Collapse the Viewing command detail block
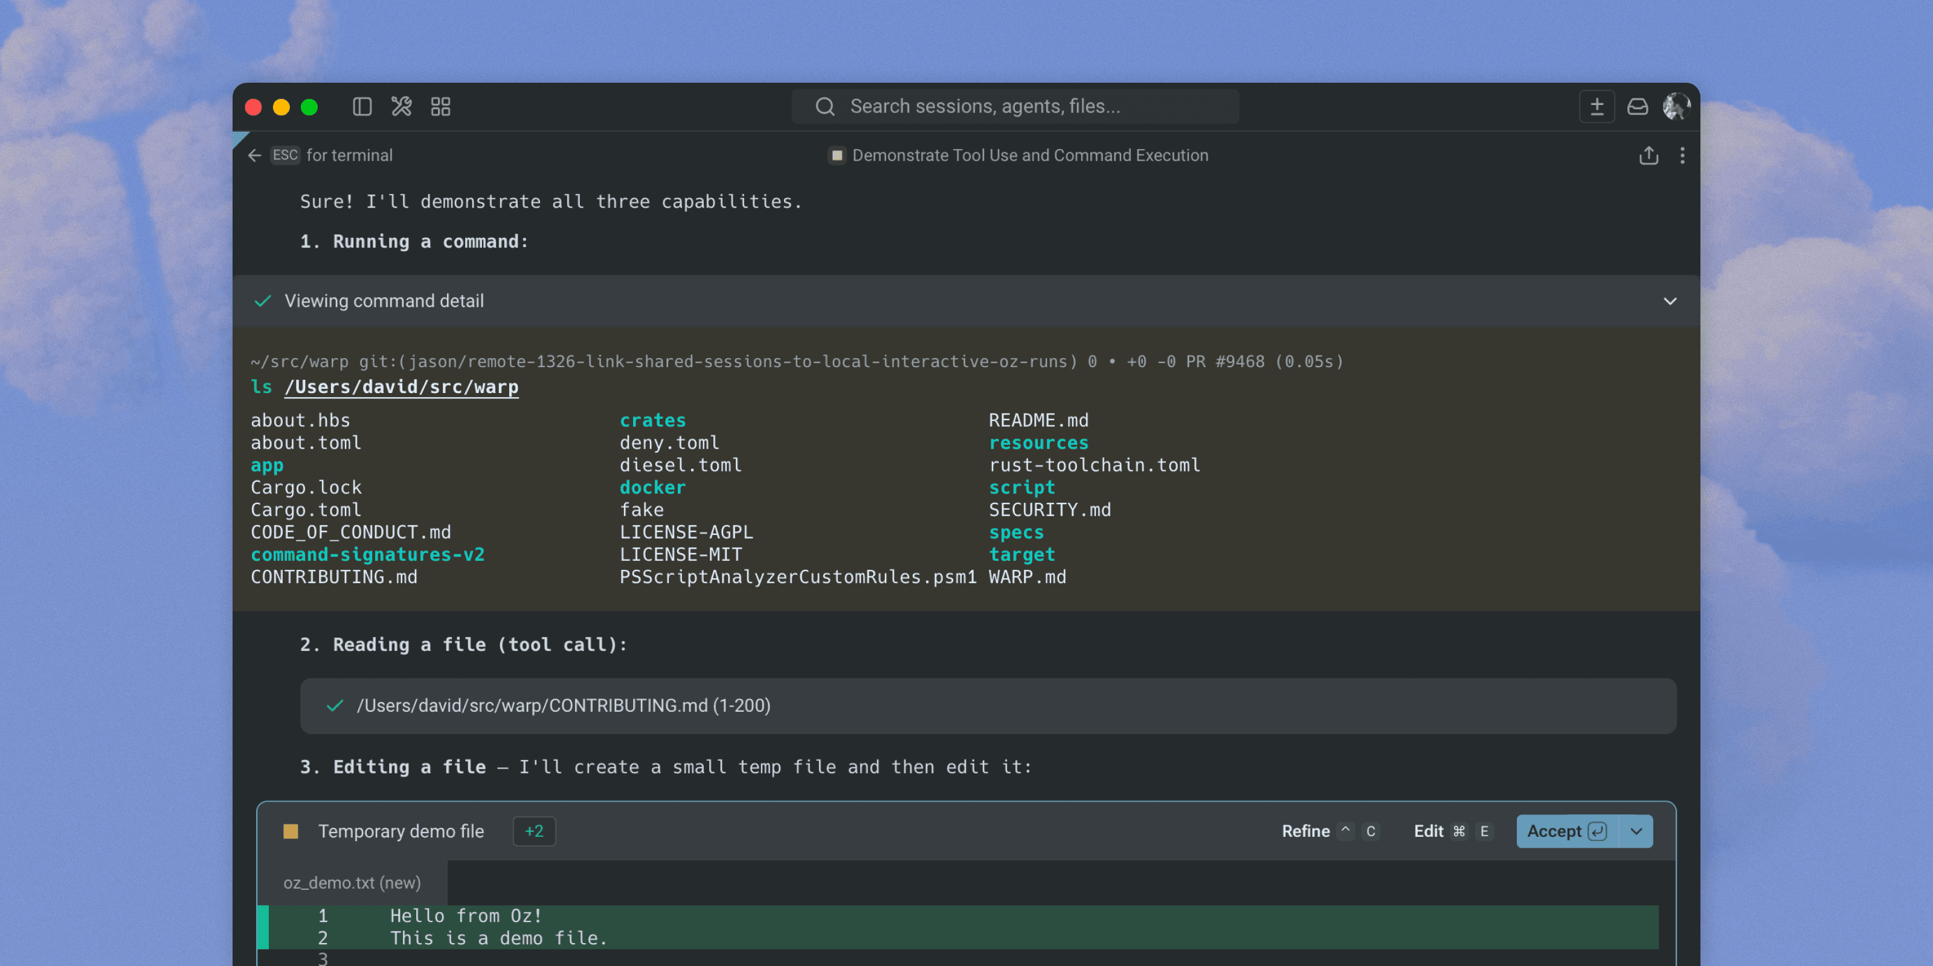The image size is (1933, 966). point(1671,301)
